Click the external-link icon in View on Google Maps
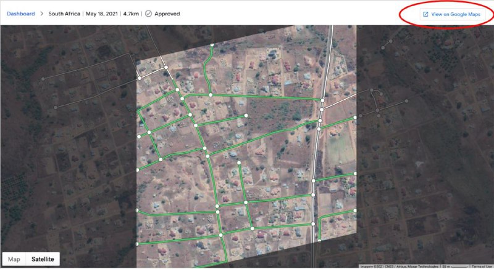 click(x=425, y=14)
